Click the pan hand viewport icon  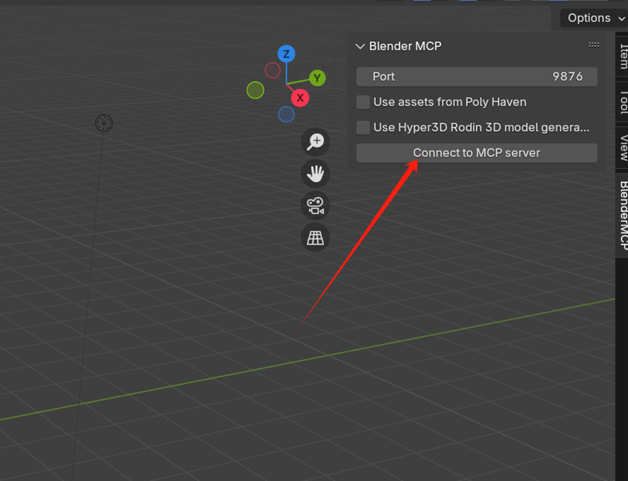coord(315,173)
